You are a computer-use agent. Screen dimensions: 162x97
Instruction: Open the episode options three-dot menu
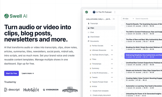click(114, 19)
